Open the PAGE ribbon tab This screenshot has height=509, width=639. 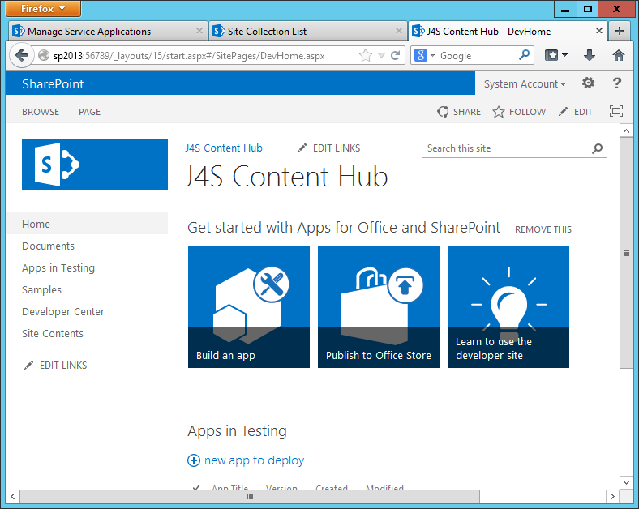pos(90,112)
